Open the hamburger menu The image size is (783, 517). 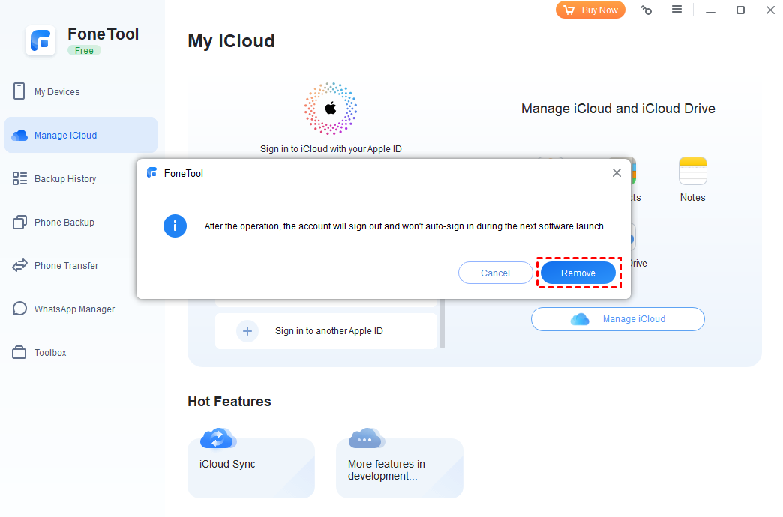[x=676, y=10]
